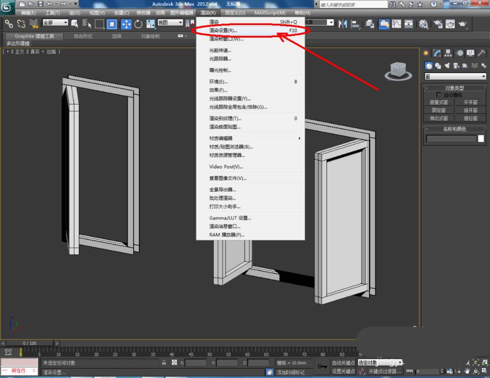Open the Curve Editor icon
Image resolution: width=490 pixels, height=378 pixels.
pyautogui.click(x=396, y=24)
